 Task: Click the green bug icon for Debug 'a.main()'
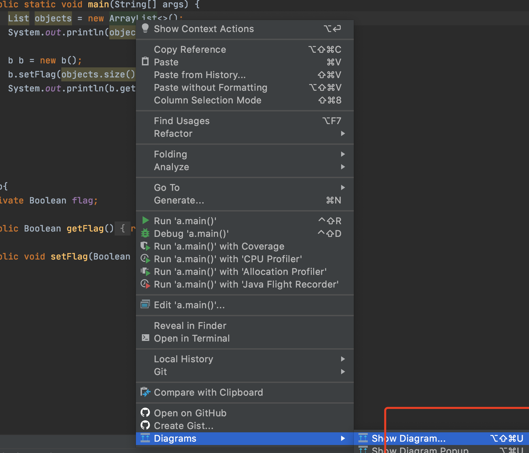(145, 233)
